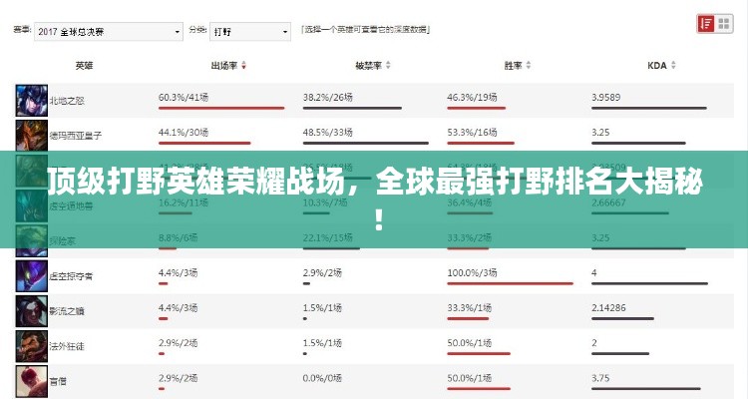Open the 虚空掠夺者 hero portrait

(32, 276)
